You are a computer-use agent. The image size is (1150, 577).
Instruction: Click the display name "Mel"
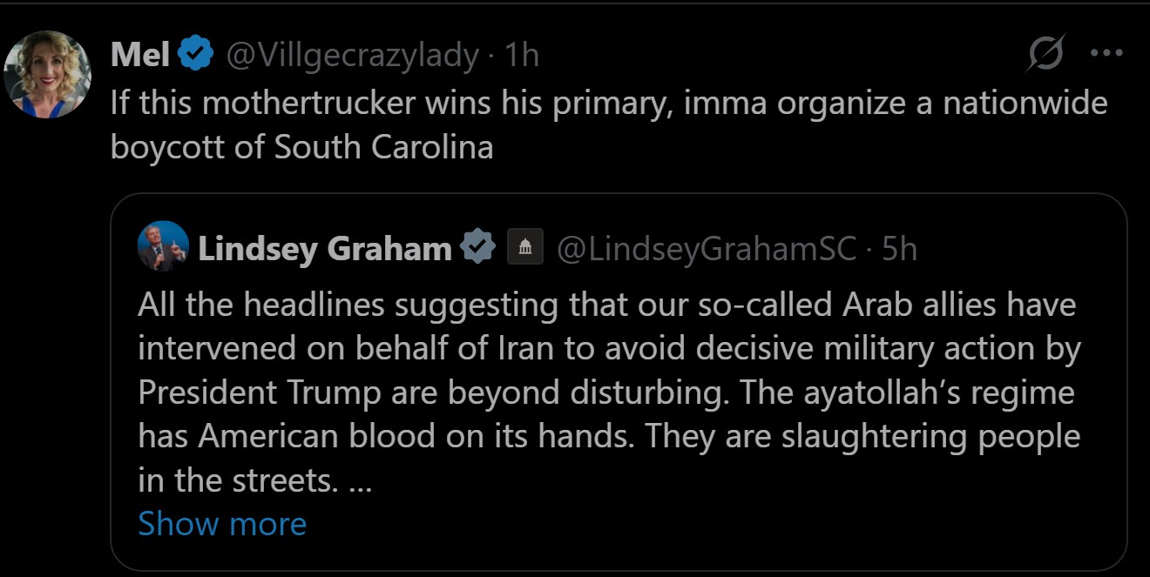[139, 56]
